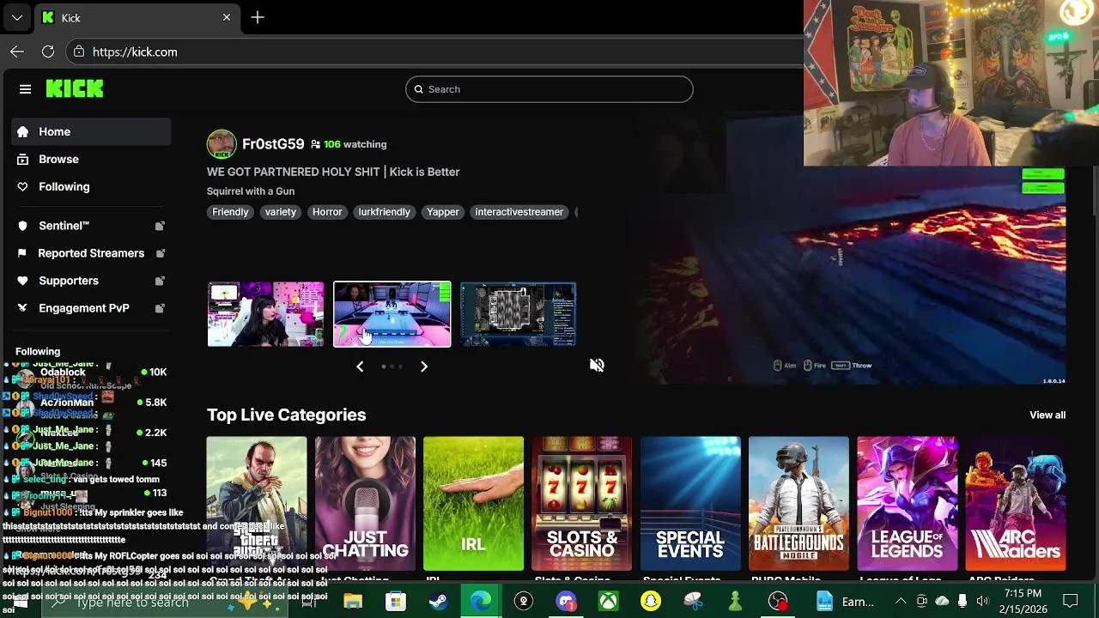Open Reported Streamers in the sidebar

[91, 253]
